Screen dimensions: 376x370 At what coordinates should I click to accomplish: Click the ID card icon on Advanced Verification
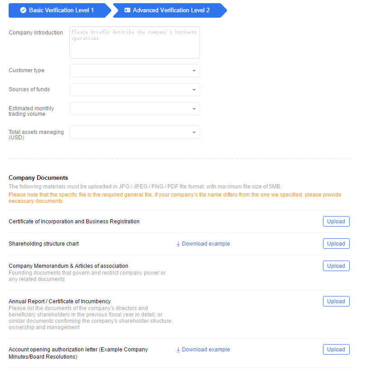127,10
